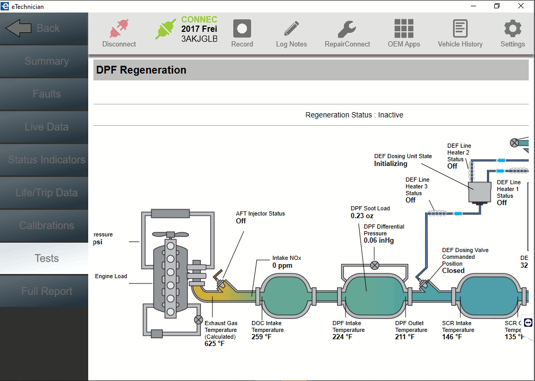Click the connected vehicle 2017 Frei text
Screen dimensions: 535x381
[199, 29]
